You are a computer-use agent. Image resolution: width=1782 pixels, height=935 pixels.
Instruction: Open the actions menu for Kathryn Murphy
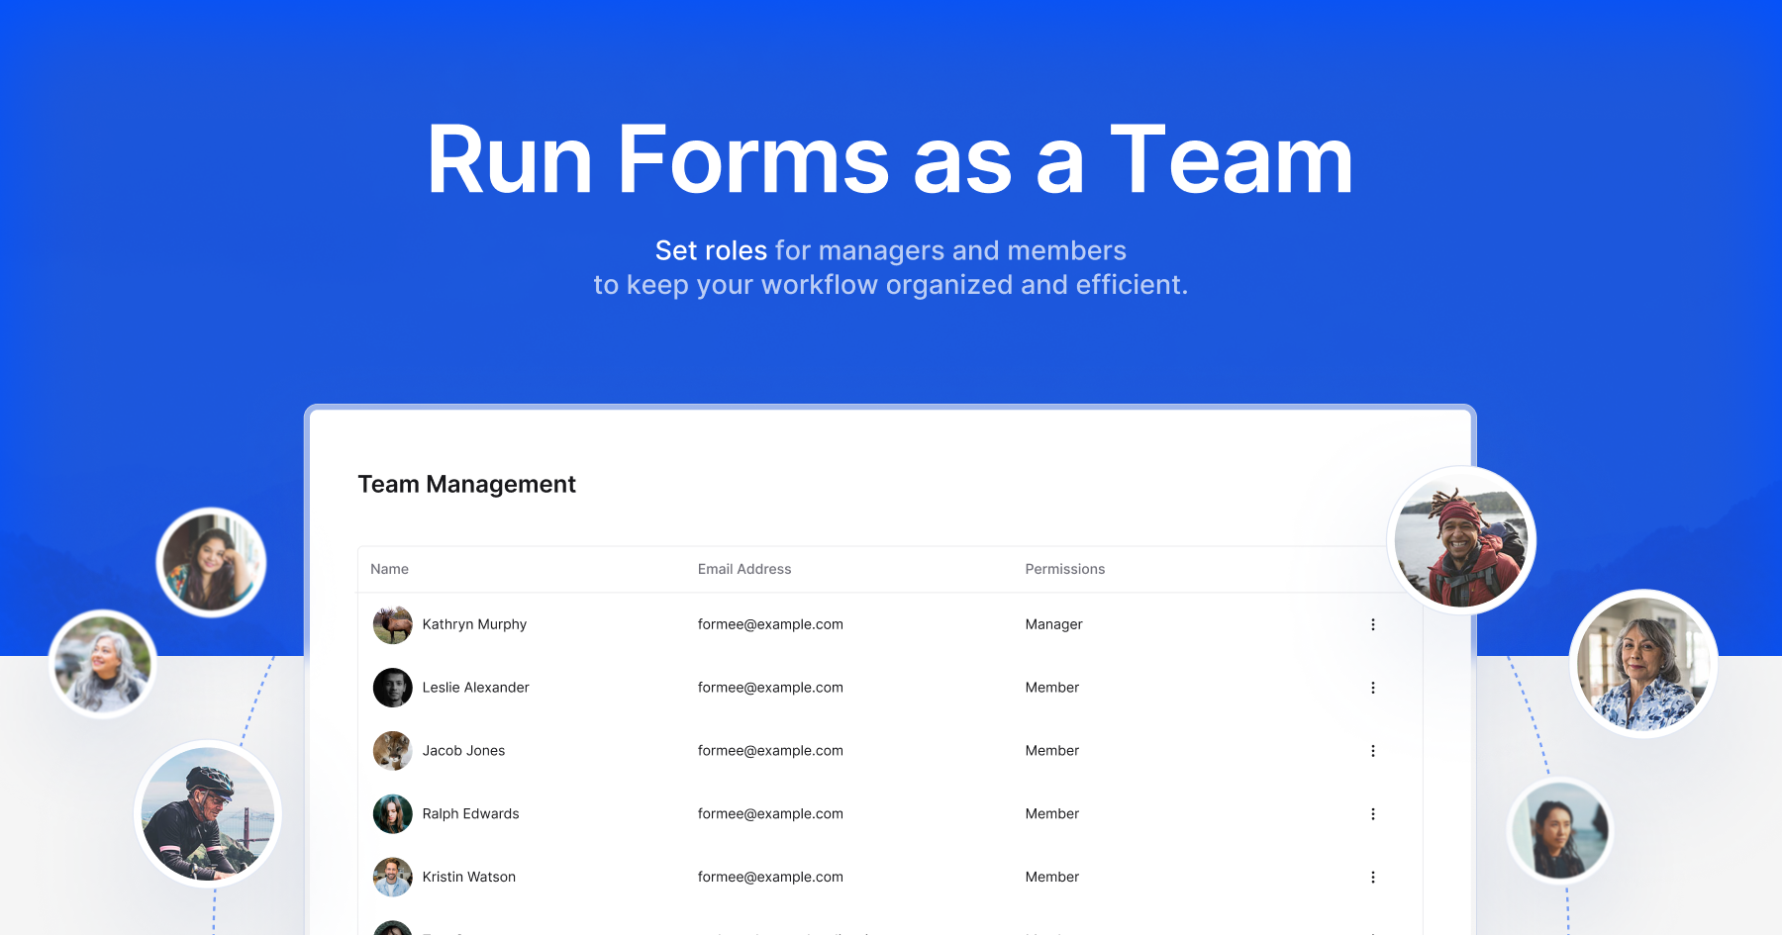[1373, 624]
